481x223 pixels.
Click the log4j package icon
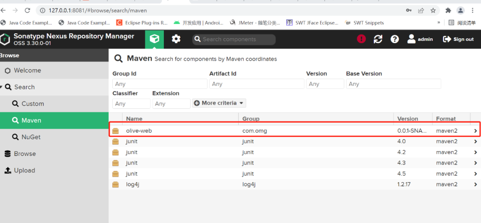click(x=115, y=184)
